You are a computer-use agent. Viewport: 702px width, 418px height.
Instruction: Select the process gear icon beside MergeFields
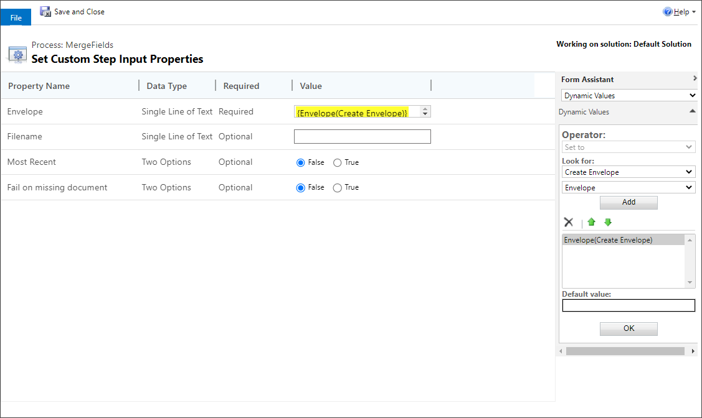point(17,53)
